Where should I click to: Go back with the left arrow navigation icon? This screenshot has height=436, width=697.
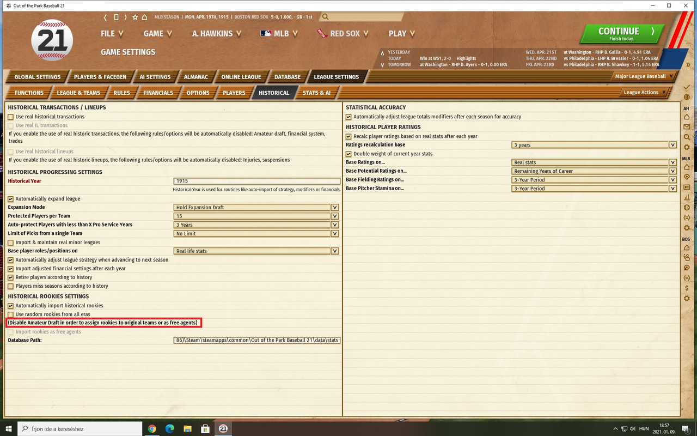106,17
